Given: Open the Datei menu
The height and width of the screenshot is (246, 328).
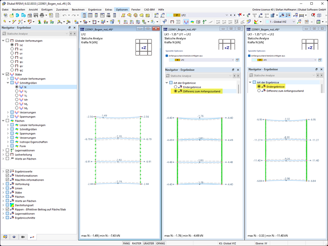Looking at the screenshot, I should [x=5, y=9].
